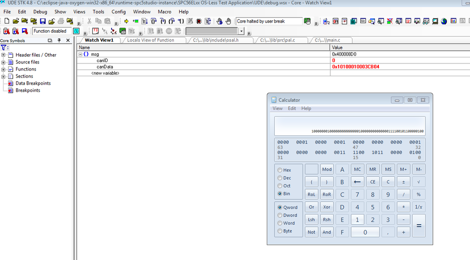This screenshot has height=260, width=470.
Task: Close the Core Symbols panel
Action: [68, 40]
